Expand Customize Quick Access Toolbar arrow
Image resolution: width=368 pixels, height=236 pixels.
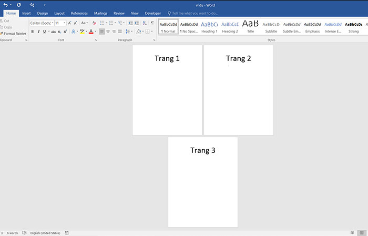(45, 5)
